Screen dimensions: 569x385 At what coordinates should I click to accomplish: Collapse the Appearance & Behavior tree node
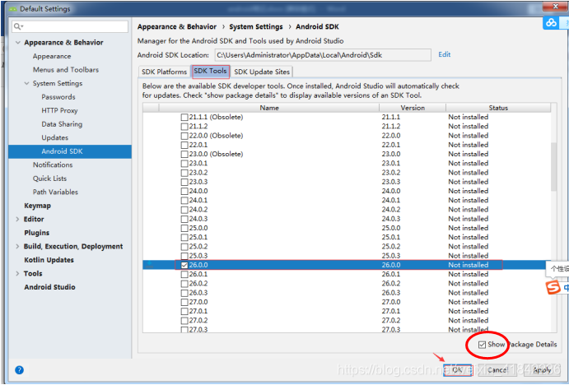pyautogui.click(x=18, y=43)
